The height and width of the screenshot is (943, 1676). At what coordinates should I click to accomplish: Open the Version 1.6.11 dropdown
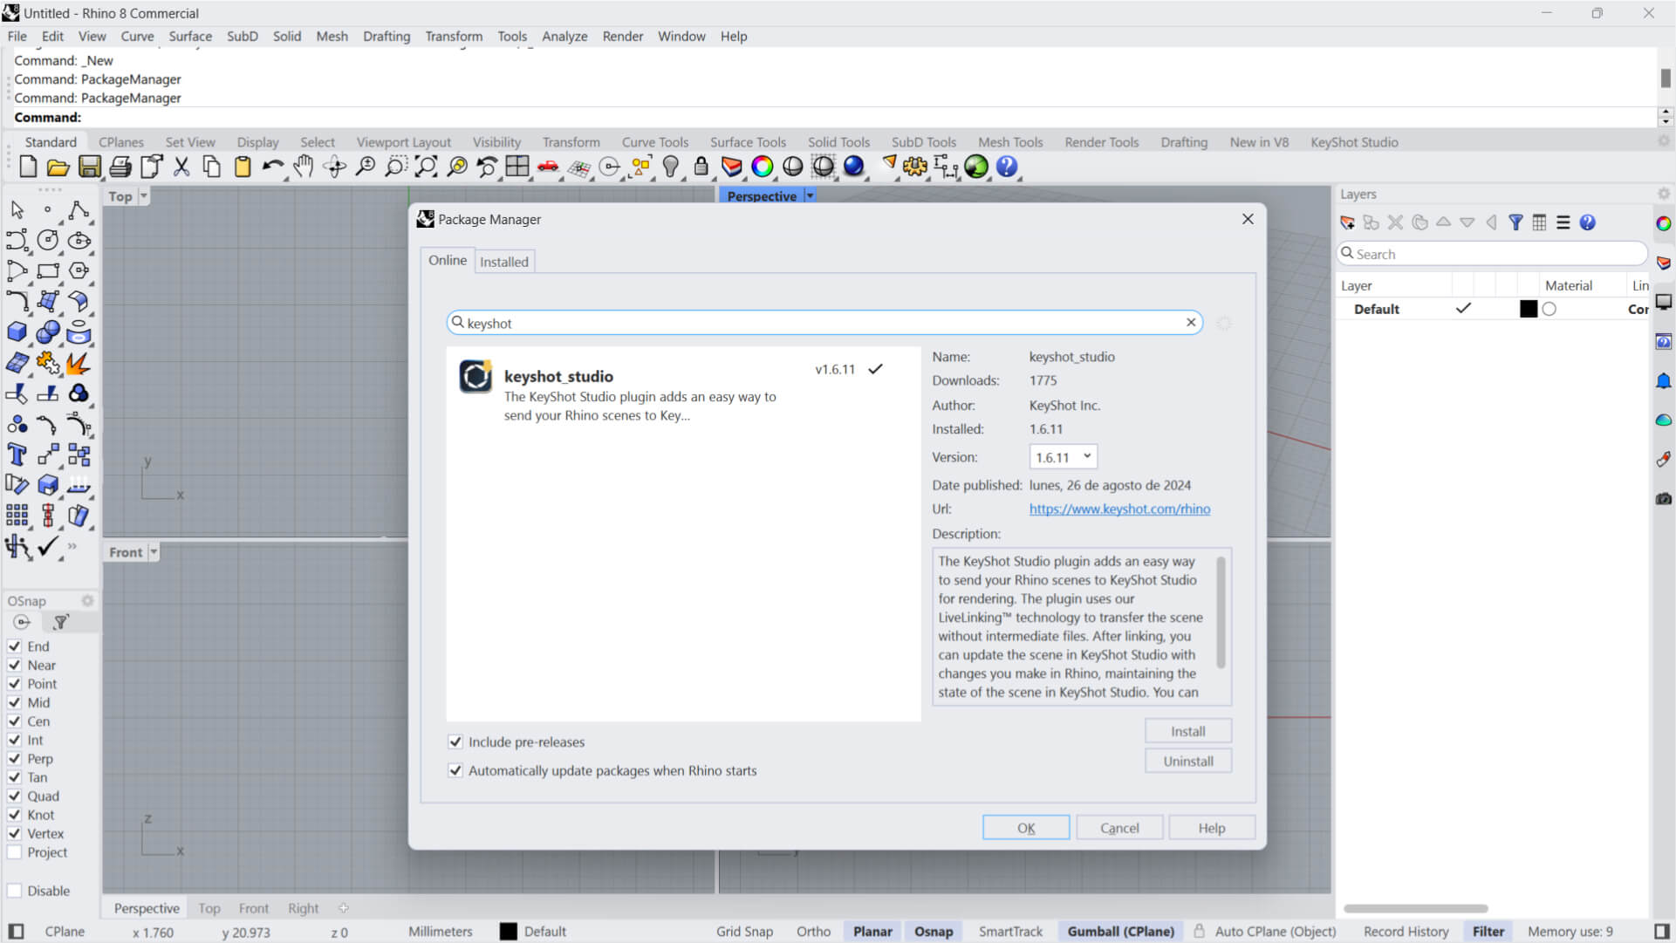1063,457
